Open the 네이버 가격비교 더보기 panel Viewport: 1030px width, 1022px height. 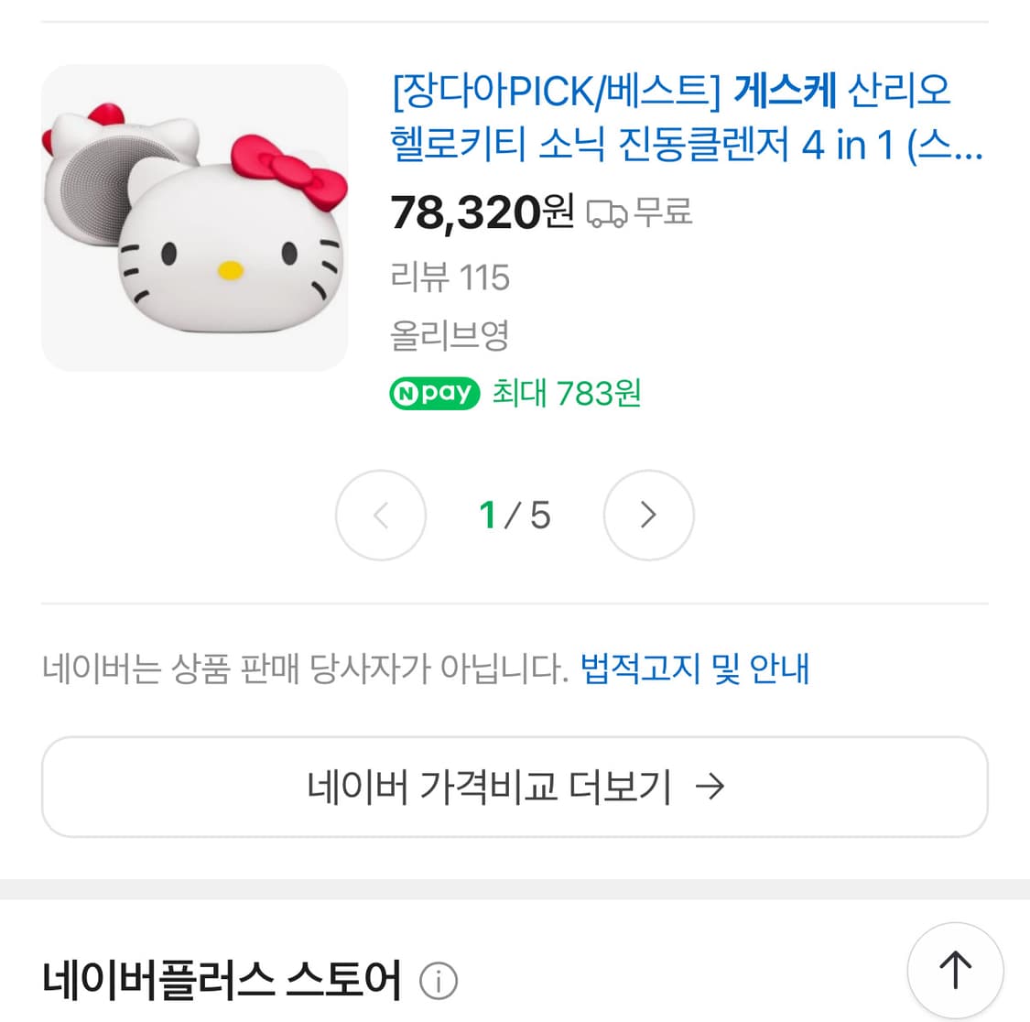click(x=515, y=786)
